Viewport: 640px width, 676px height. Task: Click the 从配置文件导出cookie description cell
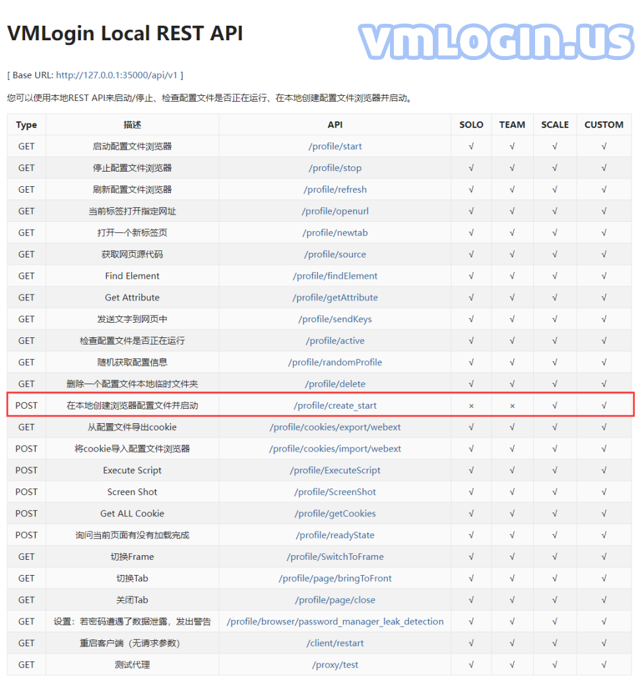point(133,427)
